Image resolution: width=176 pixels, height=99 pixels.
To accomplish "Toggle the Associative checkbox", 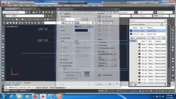I will click(x=99, y=45).
